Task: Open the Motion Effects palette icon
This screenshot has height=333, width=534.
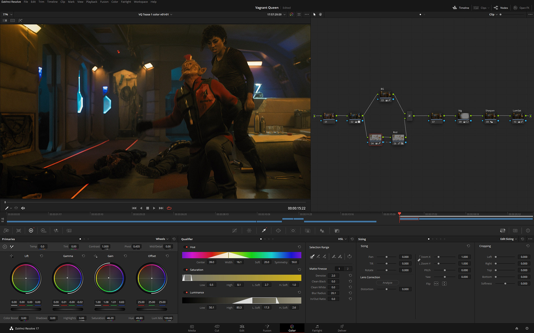Action: (69, 231)
